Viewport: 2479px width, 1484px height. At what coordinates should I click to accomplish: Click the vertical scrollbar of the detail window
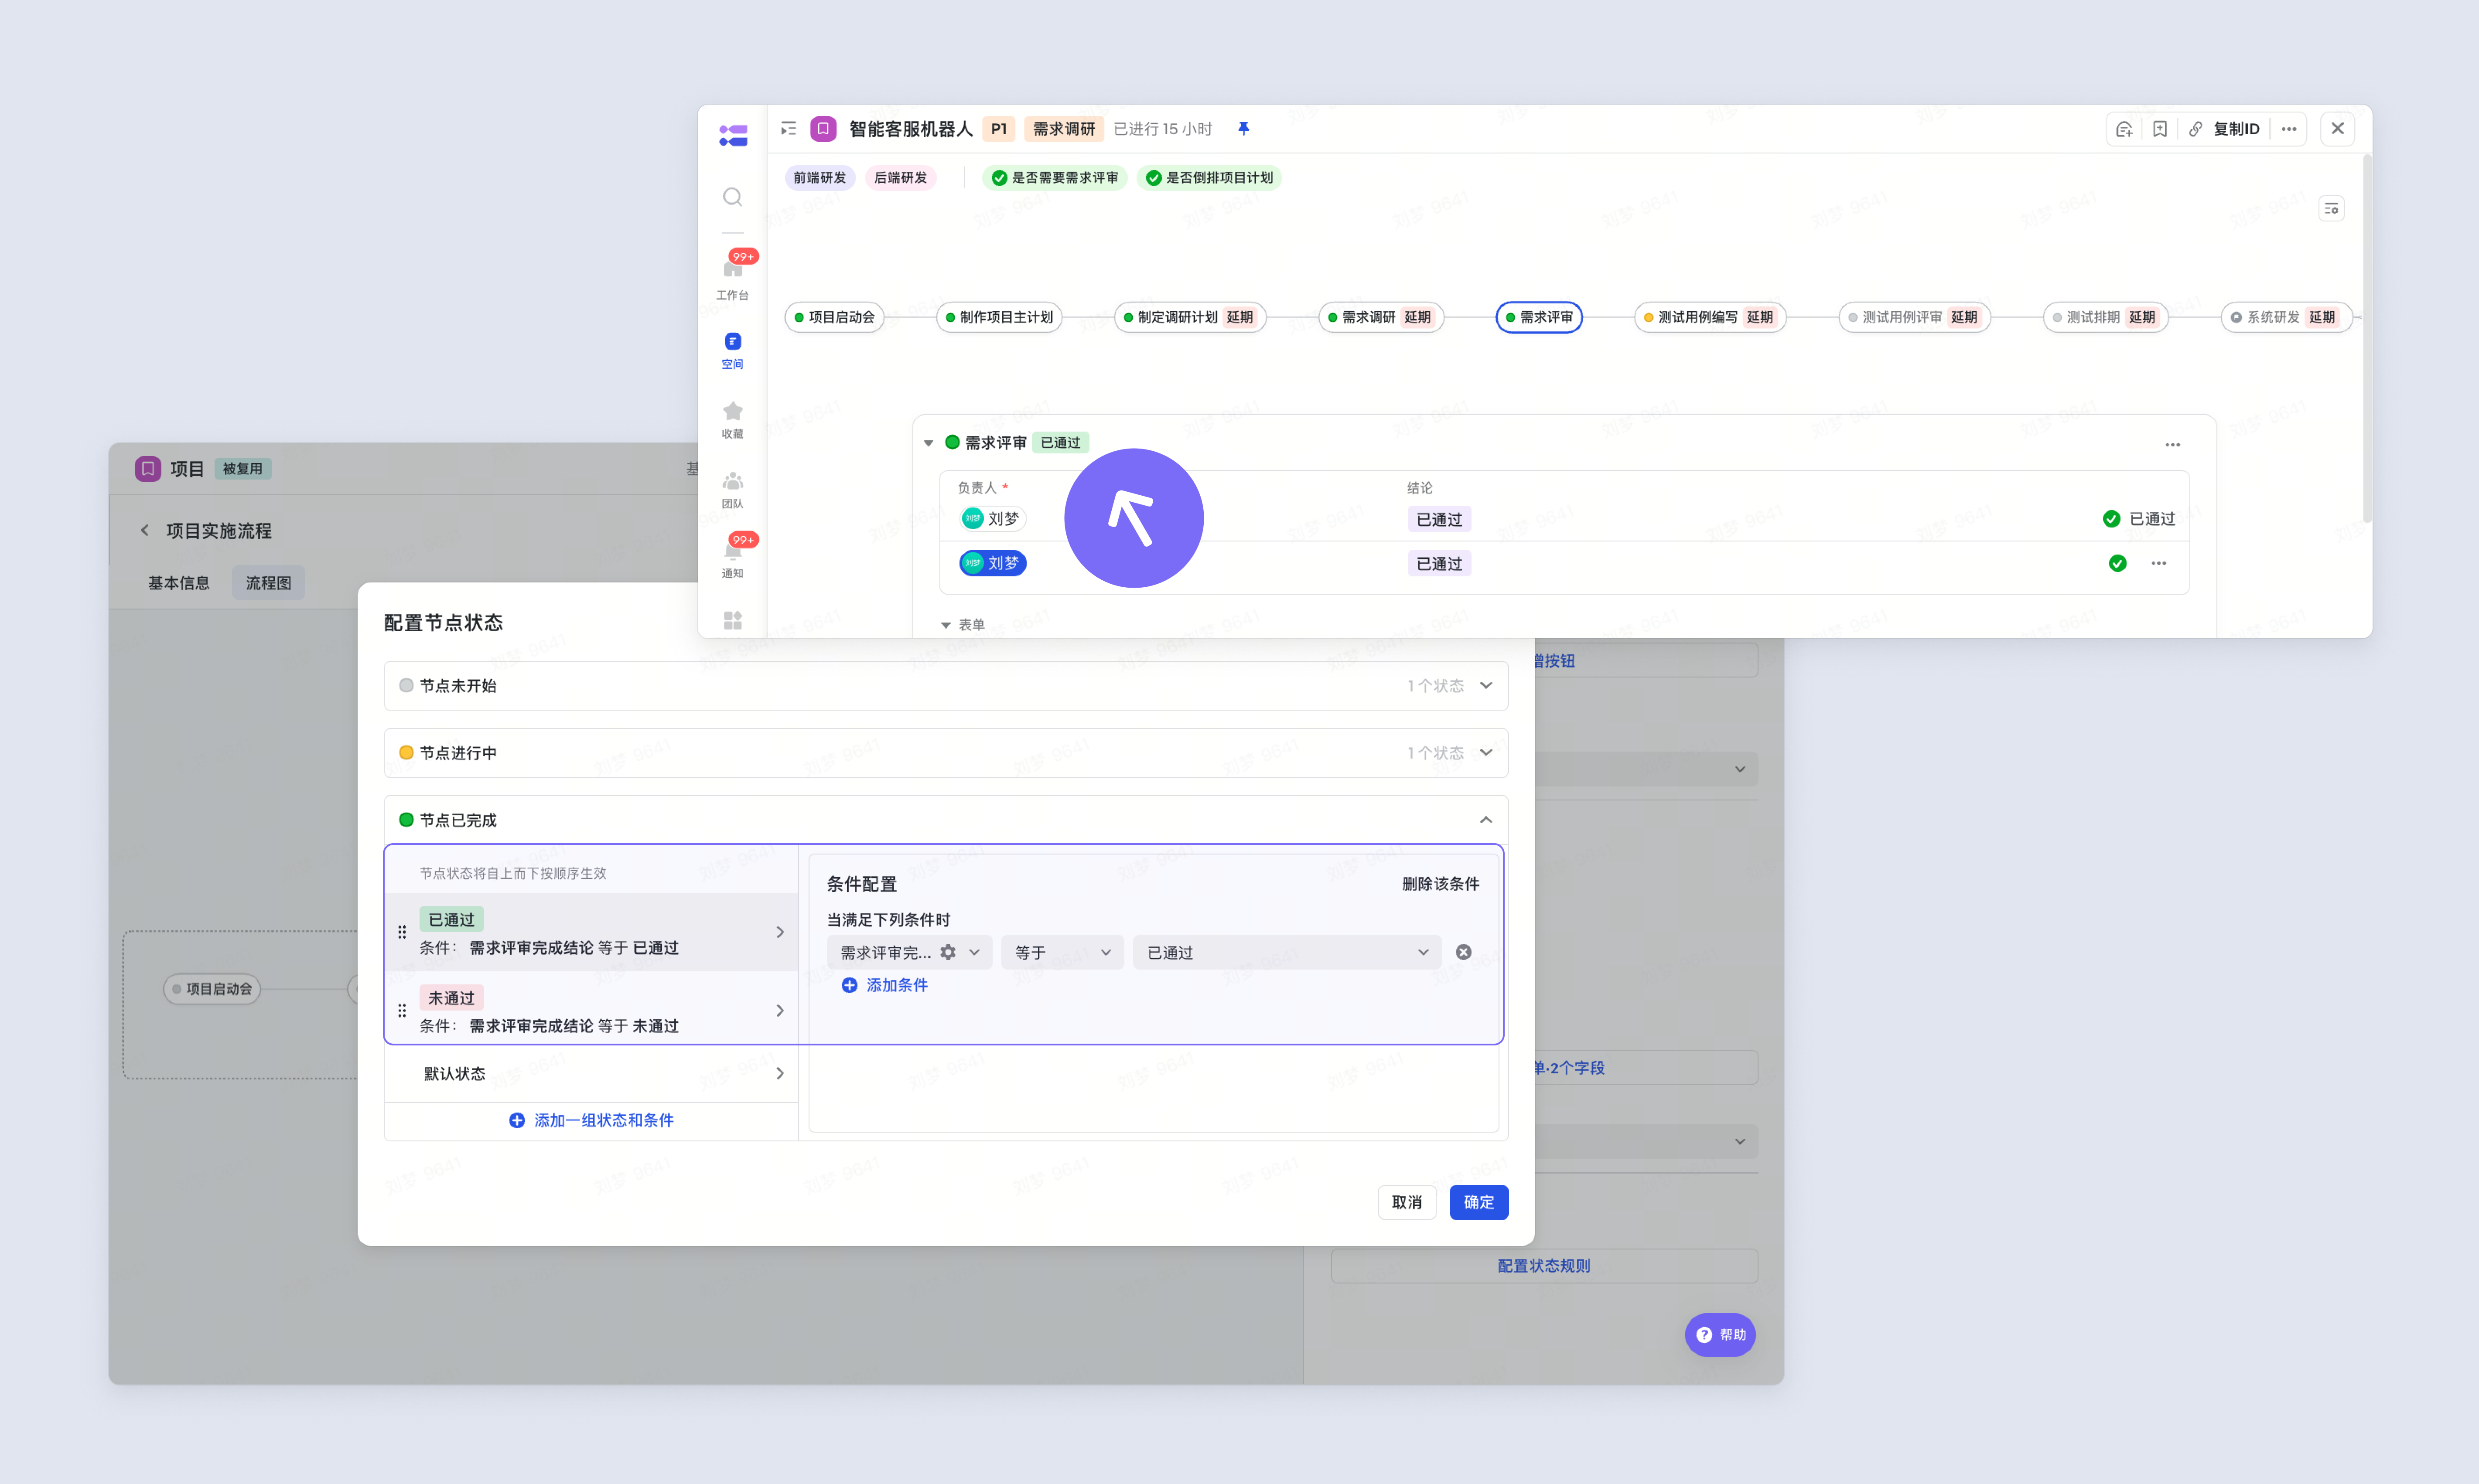coord(2366,339)
